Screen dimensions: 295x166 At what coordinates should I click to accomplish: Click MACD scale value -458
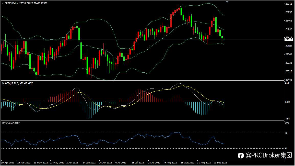coord(287,119)
